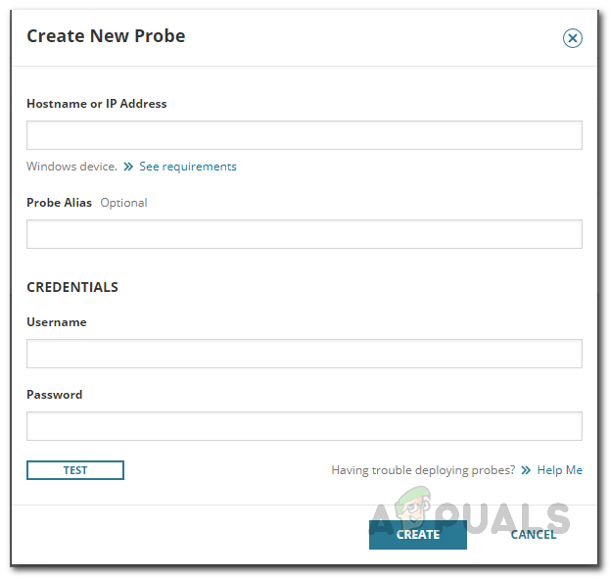Screen dimensions: 610x578
Task: Click the Password input field
Action: tap(304, 426)
